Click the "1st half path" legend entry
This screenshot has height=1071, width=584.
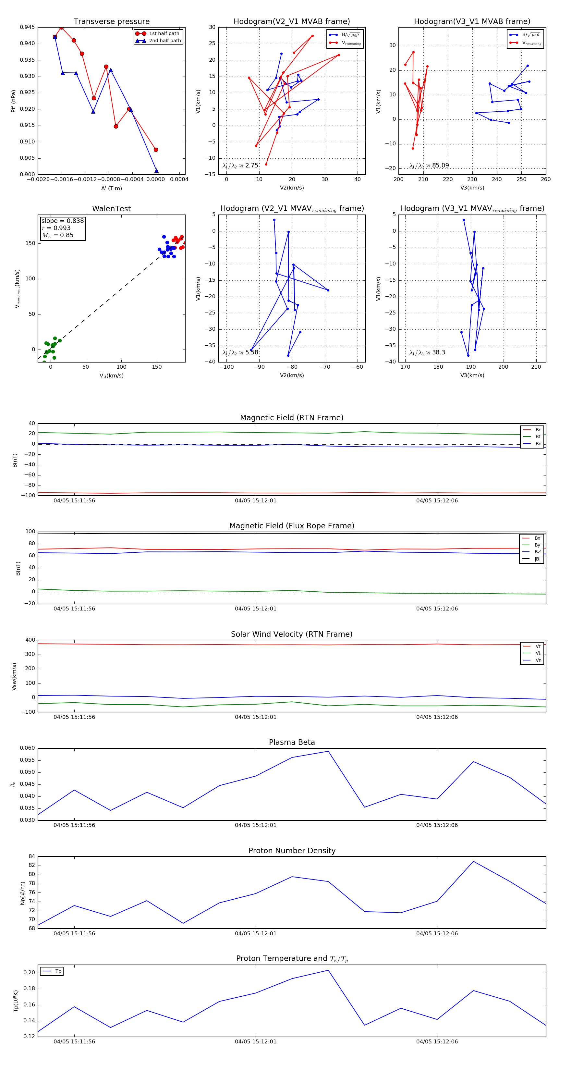[x=158, y=34]
